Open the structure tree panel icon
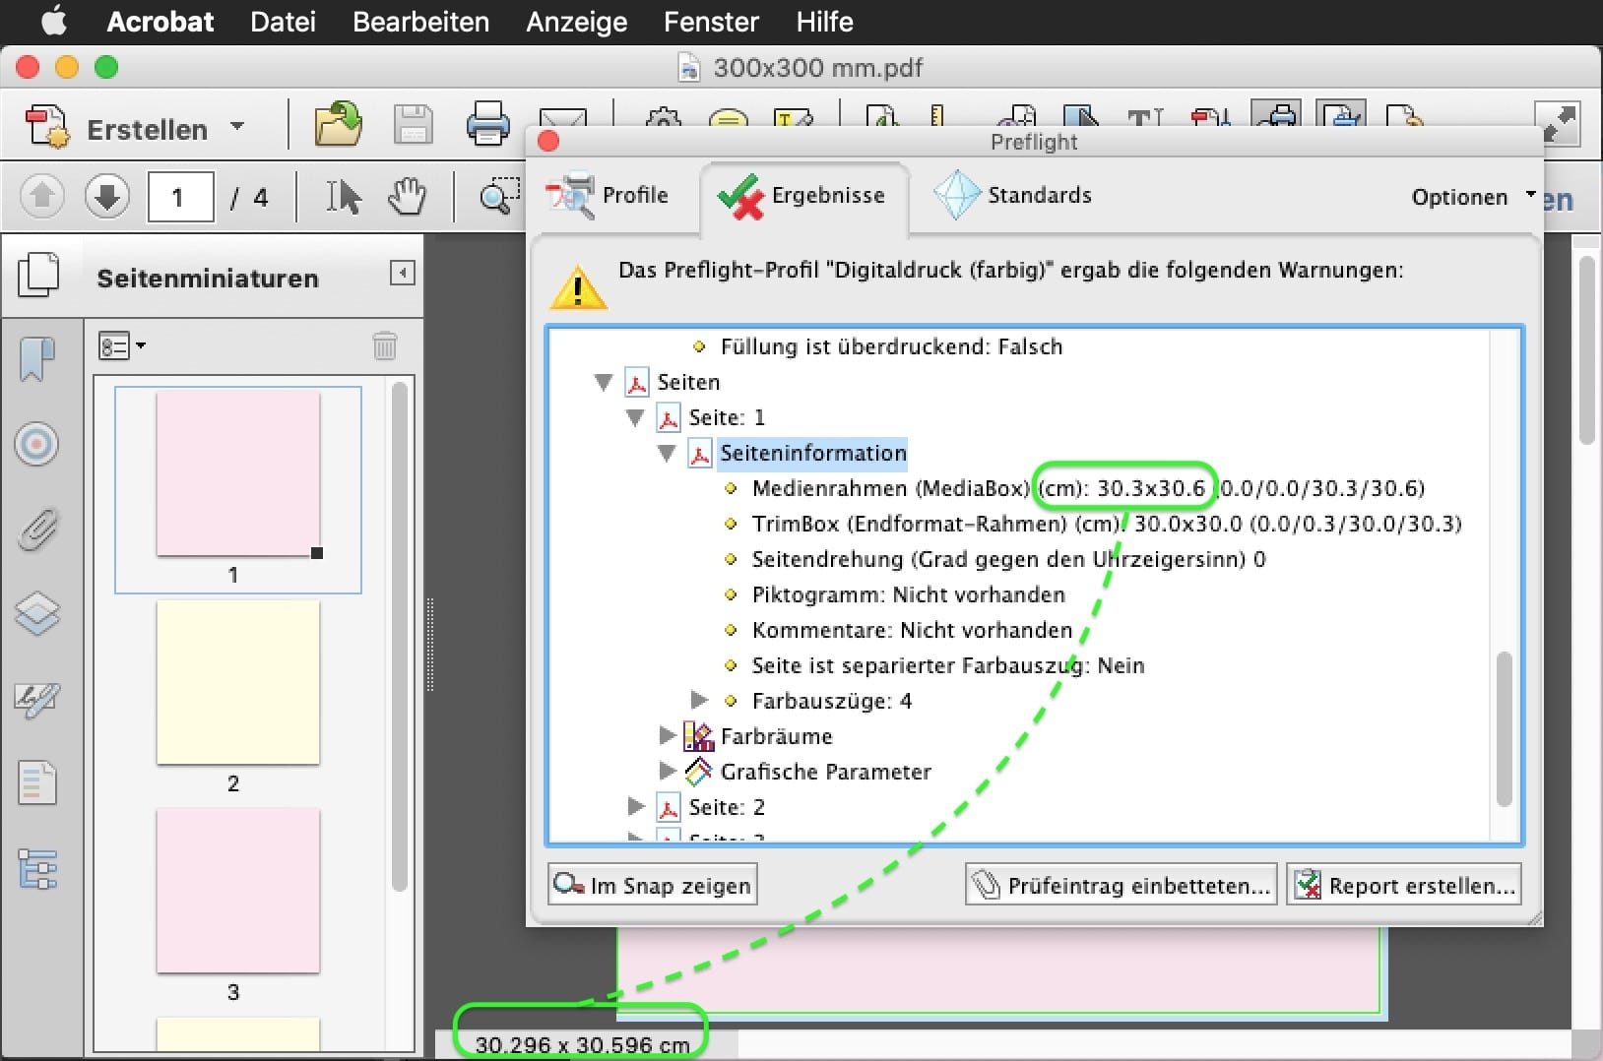The width and height of the screenshot is (1603, 1061). tap(37, 869)
